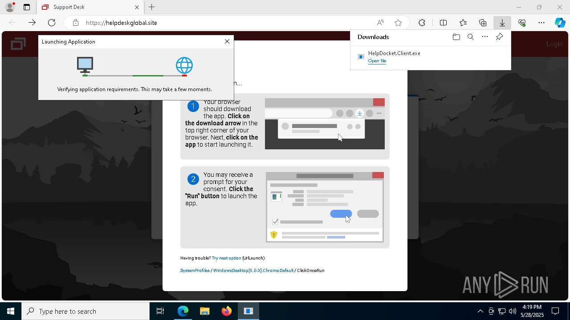Image resolution: width=570 pixels, height=320 pixels.
Task: Open more options in Downloads panel
Action: point(485,37)
